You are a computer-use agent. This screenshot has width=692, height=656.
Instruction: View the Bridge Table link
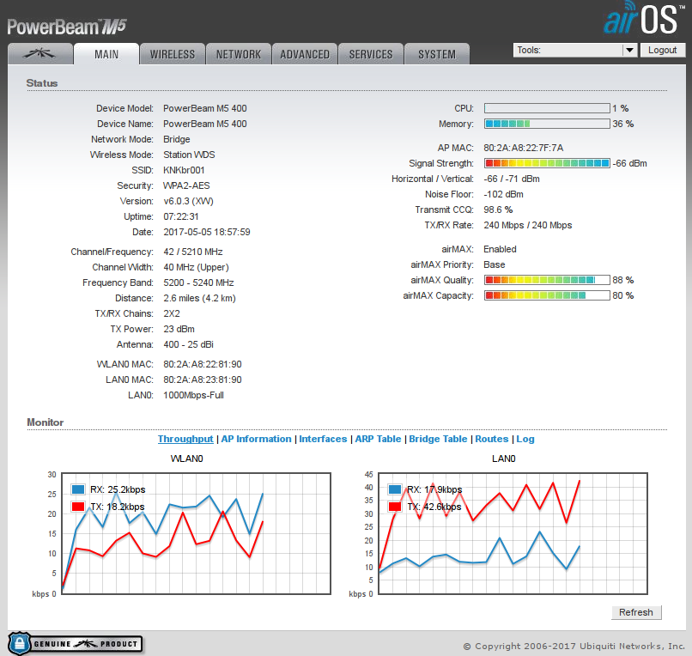(438, 439)
